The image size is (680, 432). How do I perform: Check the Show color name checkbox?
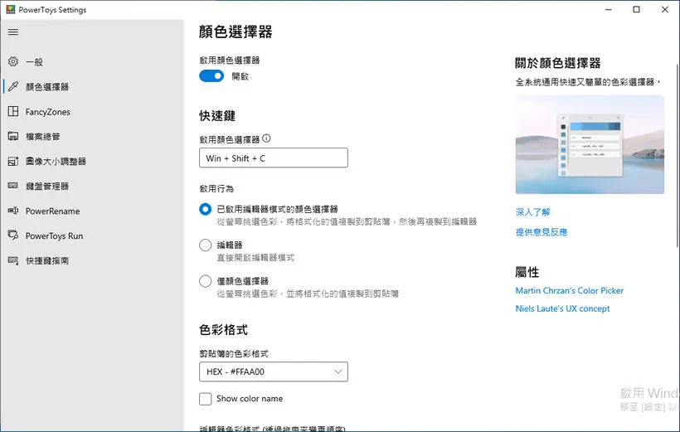tap(205, 399)
